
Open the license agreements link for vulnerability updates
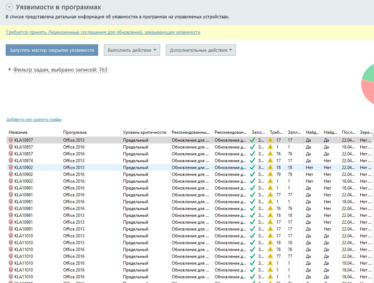(x=103, y=32)
